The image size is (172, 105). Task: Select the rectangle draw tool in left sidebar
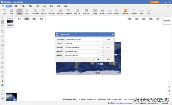point(2,45)
